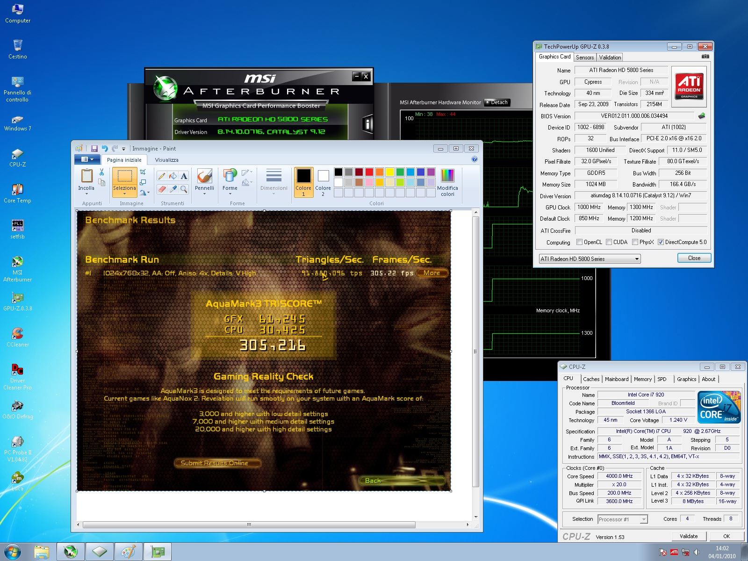Open the Memory tab in CPU-Z
748x561 pixels.
[643, 379]
